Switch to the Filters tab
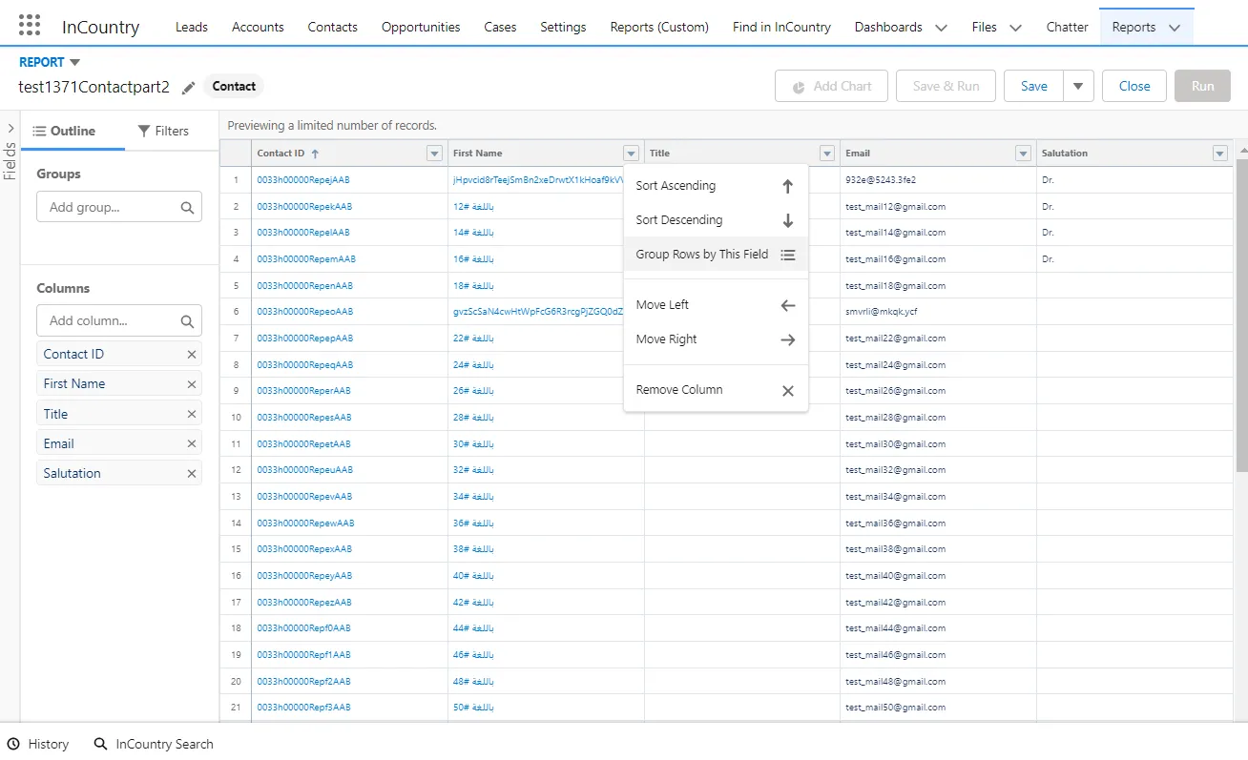Screen dimensions: 1248x760 click(x=163, y=131)
